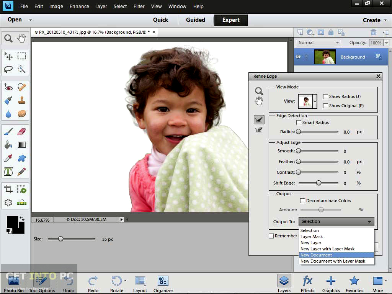This screenshot has height=294, width=392.
Task: Choose New Layer with Layer Mask
Action: tap(336, 249)
